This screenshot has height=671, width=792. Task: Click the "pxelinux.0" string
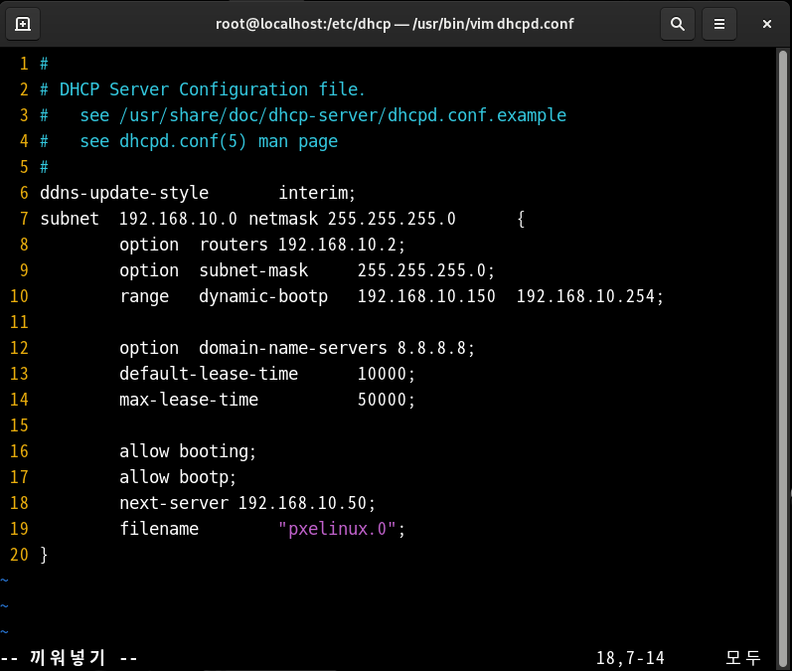coord(338,529)
